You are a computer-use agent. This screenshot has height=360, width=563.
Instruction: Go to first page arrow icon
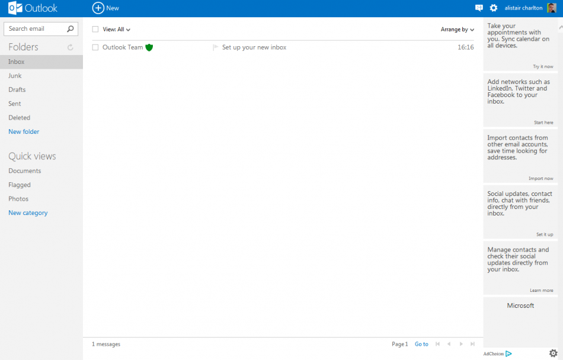click(x=437, y=344)
